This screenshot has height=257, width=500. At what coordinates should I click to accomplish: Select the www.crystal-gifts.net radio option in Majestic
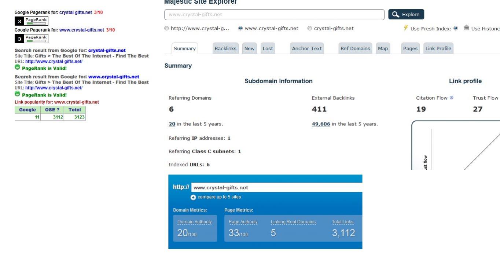[x=240, y=28]
